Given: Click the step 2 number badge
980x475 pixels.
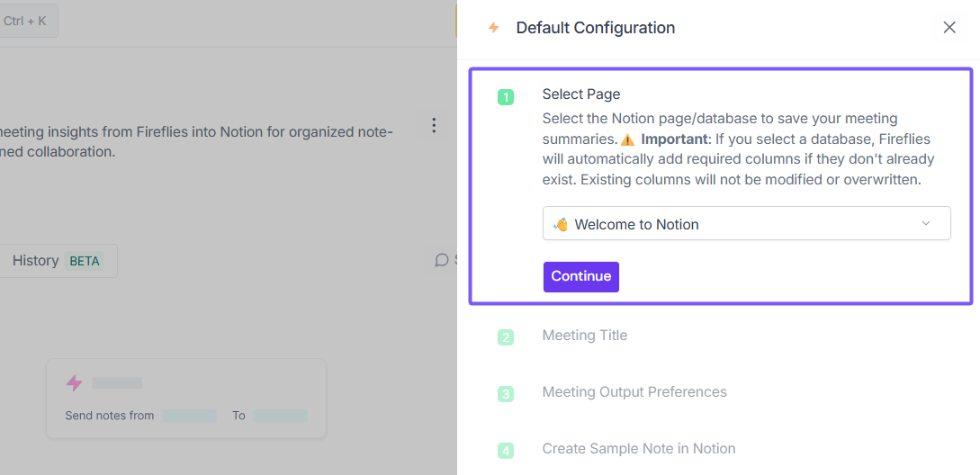Looking at the screenshot, I should click(506, 338).
